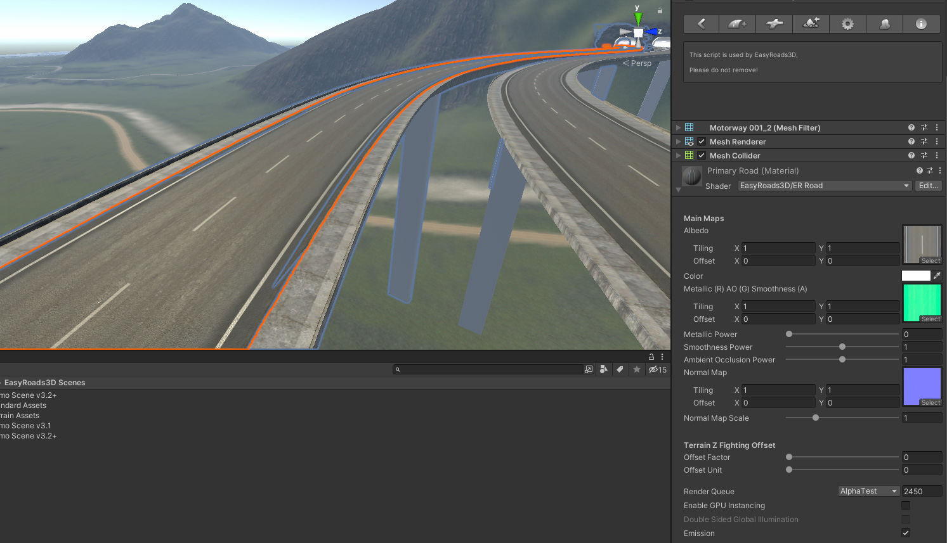
Task: Click the Persp camera projection label
Action: [640, 63]
